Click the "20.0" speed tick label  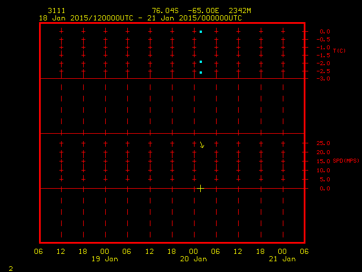(x=323, y=152)
